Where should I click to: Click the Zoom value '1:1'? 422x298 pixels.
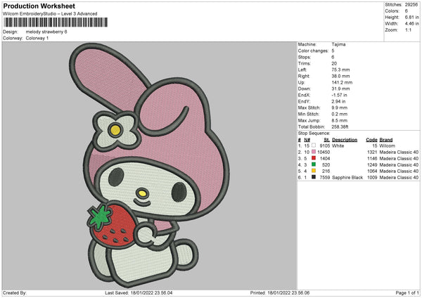tap(408, 30)
